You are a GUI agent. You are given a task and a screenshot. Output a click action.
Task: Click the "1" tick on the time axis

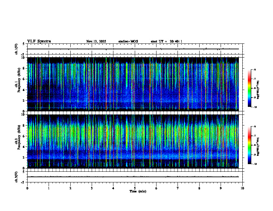[49, 188]
